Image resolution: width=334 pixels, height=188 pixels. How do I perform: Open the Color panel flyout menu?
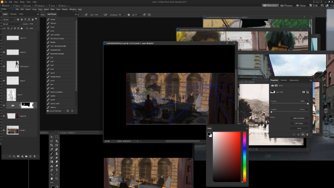coord(247,128)
